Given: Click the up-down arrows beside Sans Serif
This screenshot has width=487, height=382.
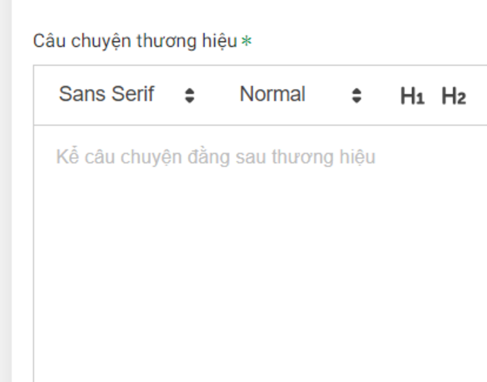Looking at the screenshot, I should [190, 96].
